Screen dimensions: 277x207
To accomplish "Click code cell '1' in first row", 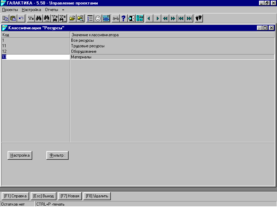I will (36, 40).
